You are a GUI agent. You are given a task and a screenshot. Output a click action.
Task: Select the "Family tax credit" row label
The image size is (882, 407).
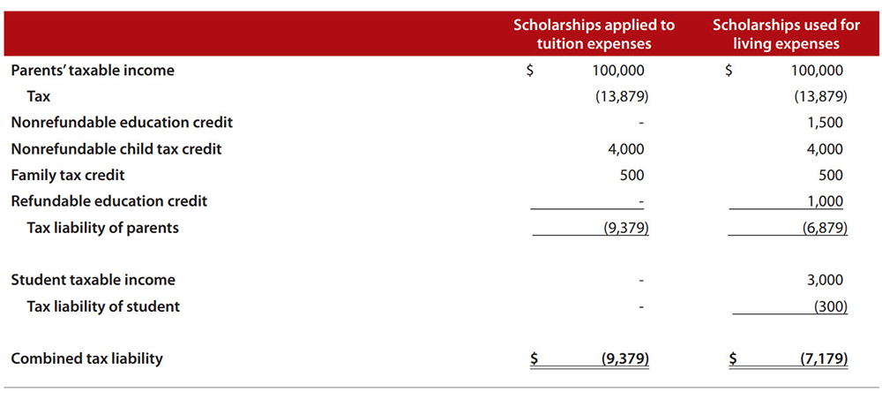(68, 175)
